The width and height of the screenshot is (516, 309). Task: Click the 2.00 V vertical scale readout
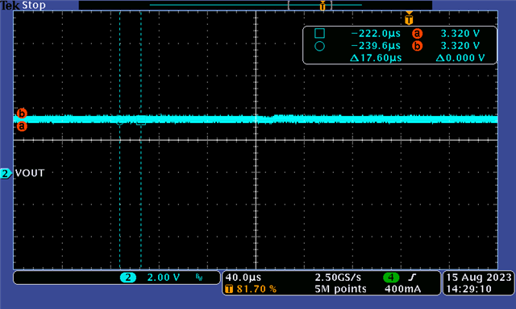pos(164,278)
